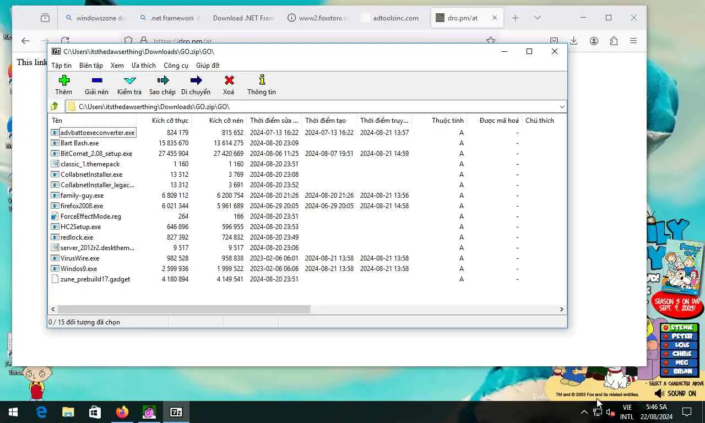
Task: Click the 7-Zip taskbar icon
Action: [x=176, y=412]
